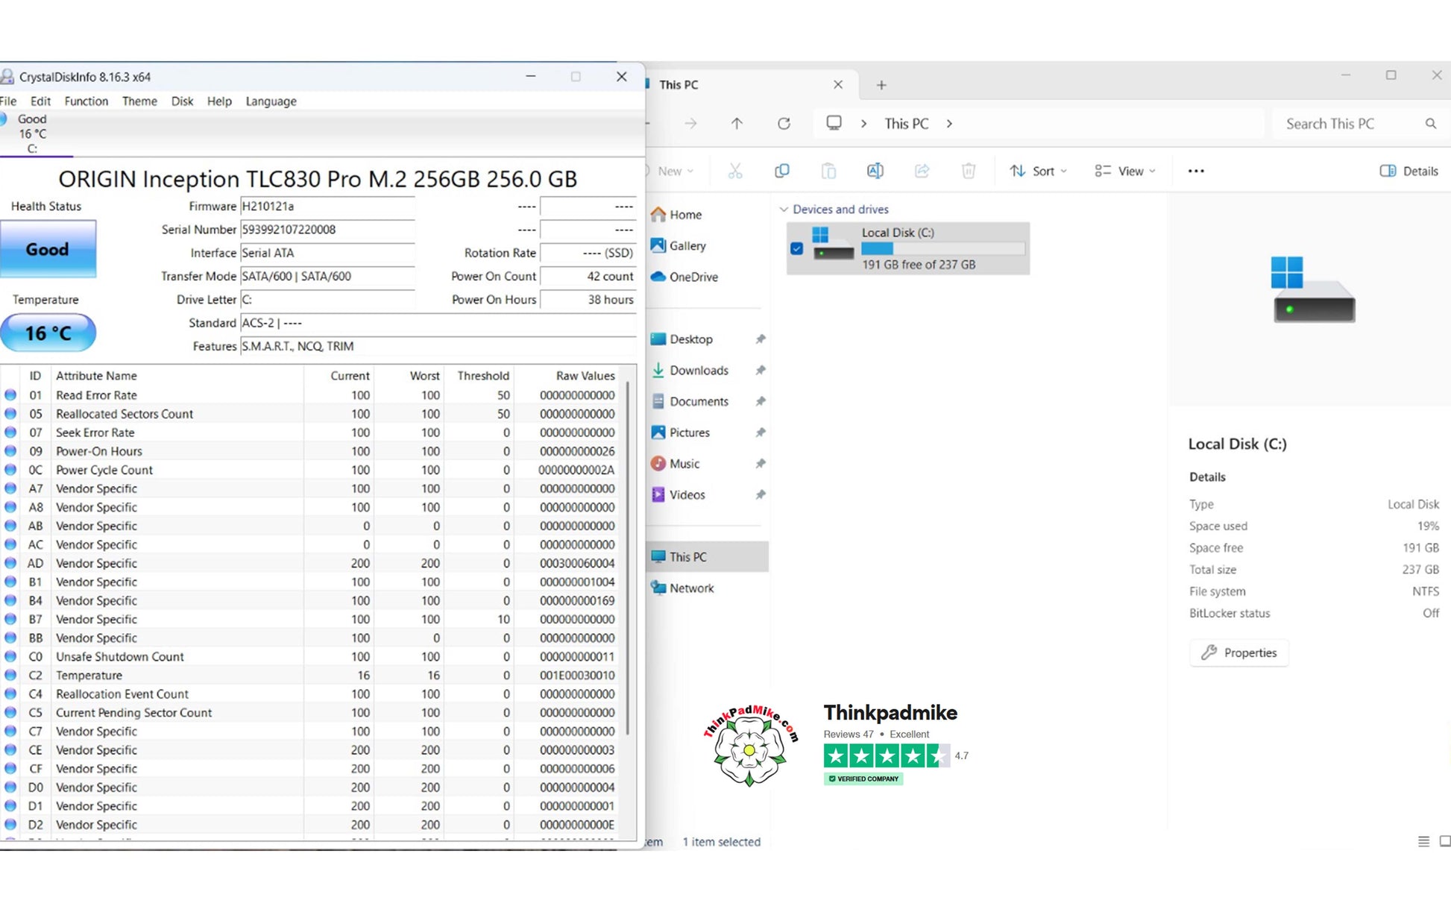Click the Delete trash icon in Explorer

pyautogui.click(x=969, y=171)
